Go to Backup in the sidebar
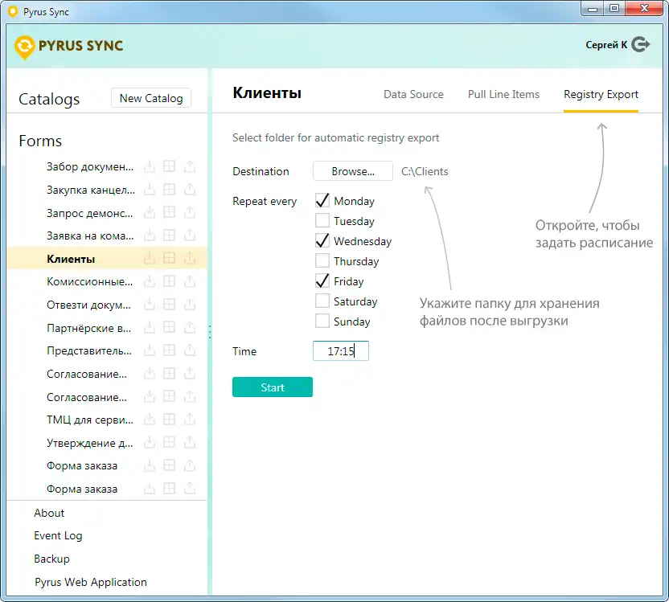The height and width of the screenshot is (602, 669). point(51,559)
